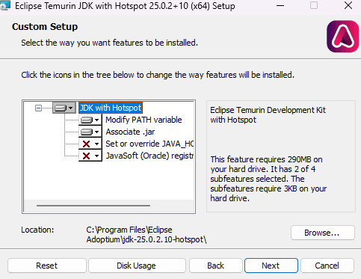Open the Disk Usage dialog
This screenshot has width=361, height=279.
[x=137, y=266]
